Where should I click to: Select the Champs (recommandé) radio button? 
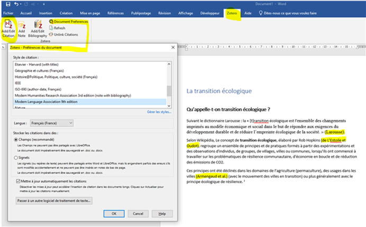click(x=16, y=139)
